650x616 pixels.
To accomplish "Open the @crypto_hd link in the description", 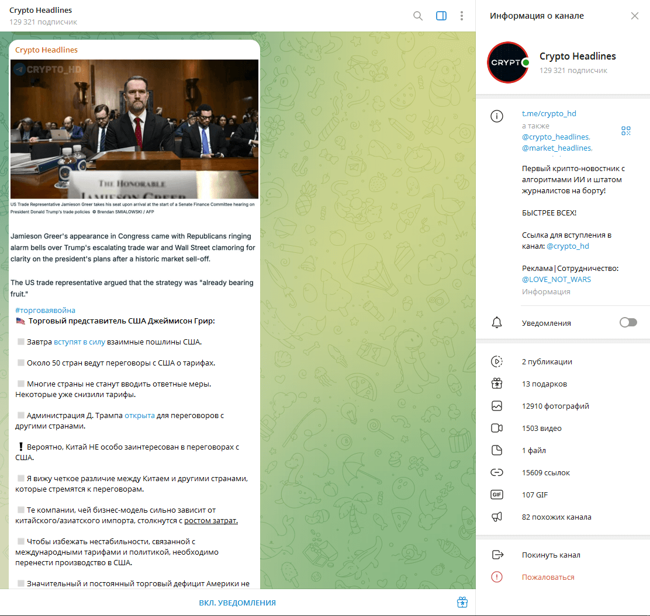I will pos(568,246).
